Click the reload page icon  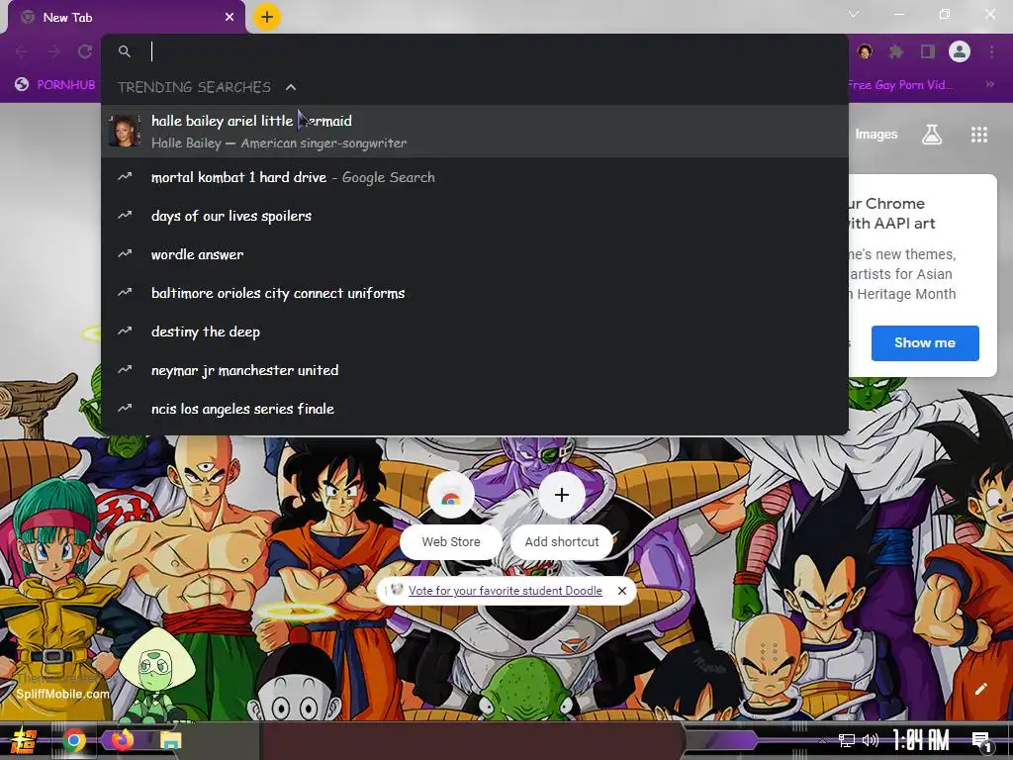[85, 51]
